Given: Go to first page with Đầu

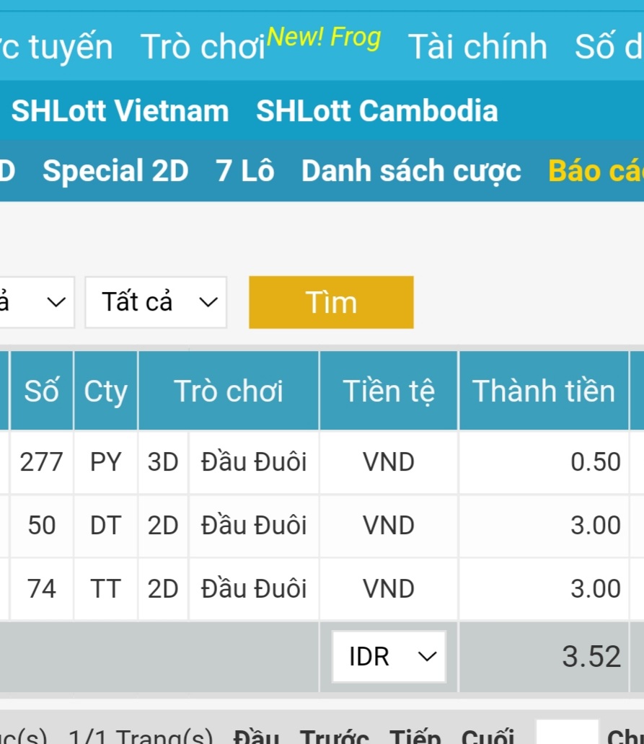Looking at the screenshot, I should click(x=256, y=737).
